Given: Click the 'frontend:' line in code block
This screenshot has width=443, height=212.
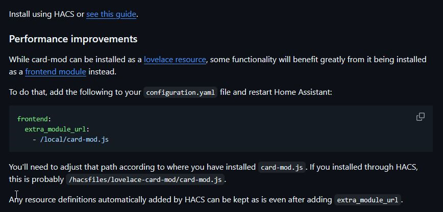Looking at the screenshot, I should (x=34, y=119).
